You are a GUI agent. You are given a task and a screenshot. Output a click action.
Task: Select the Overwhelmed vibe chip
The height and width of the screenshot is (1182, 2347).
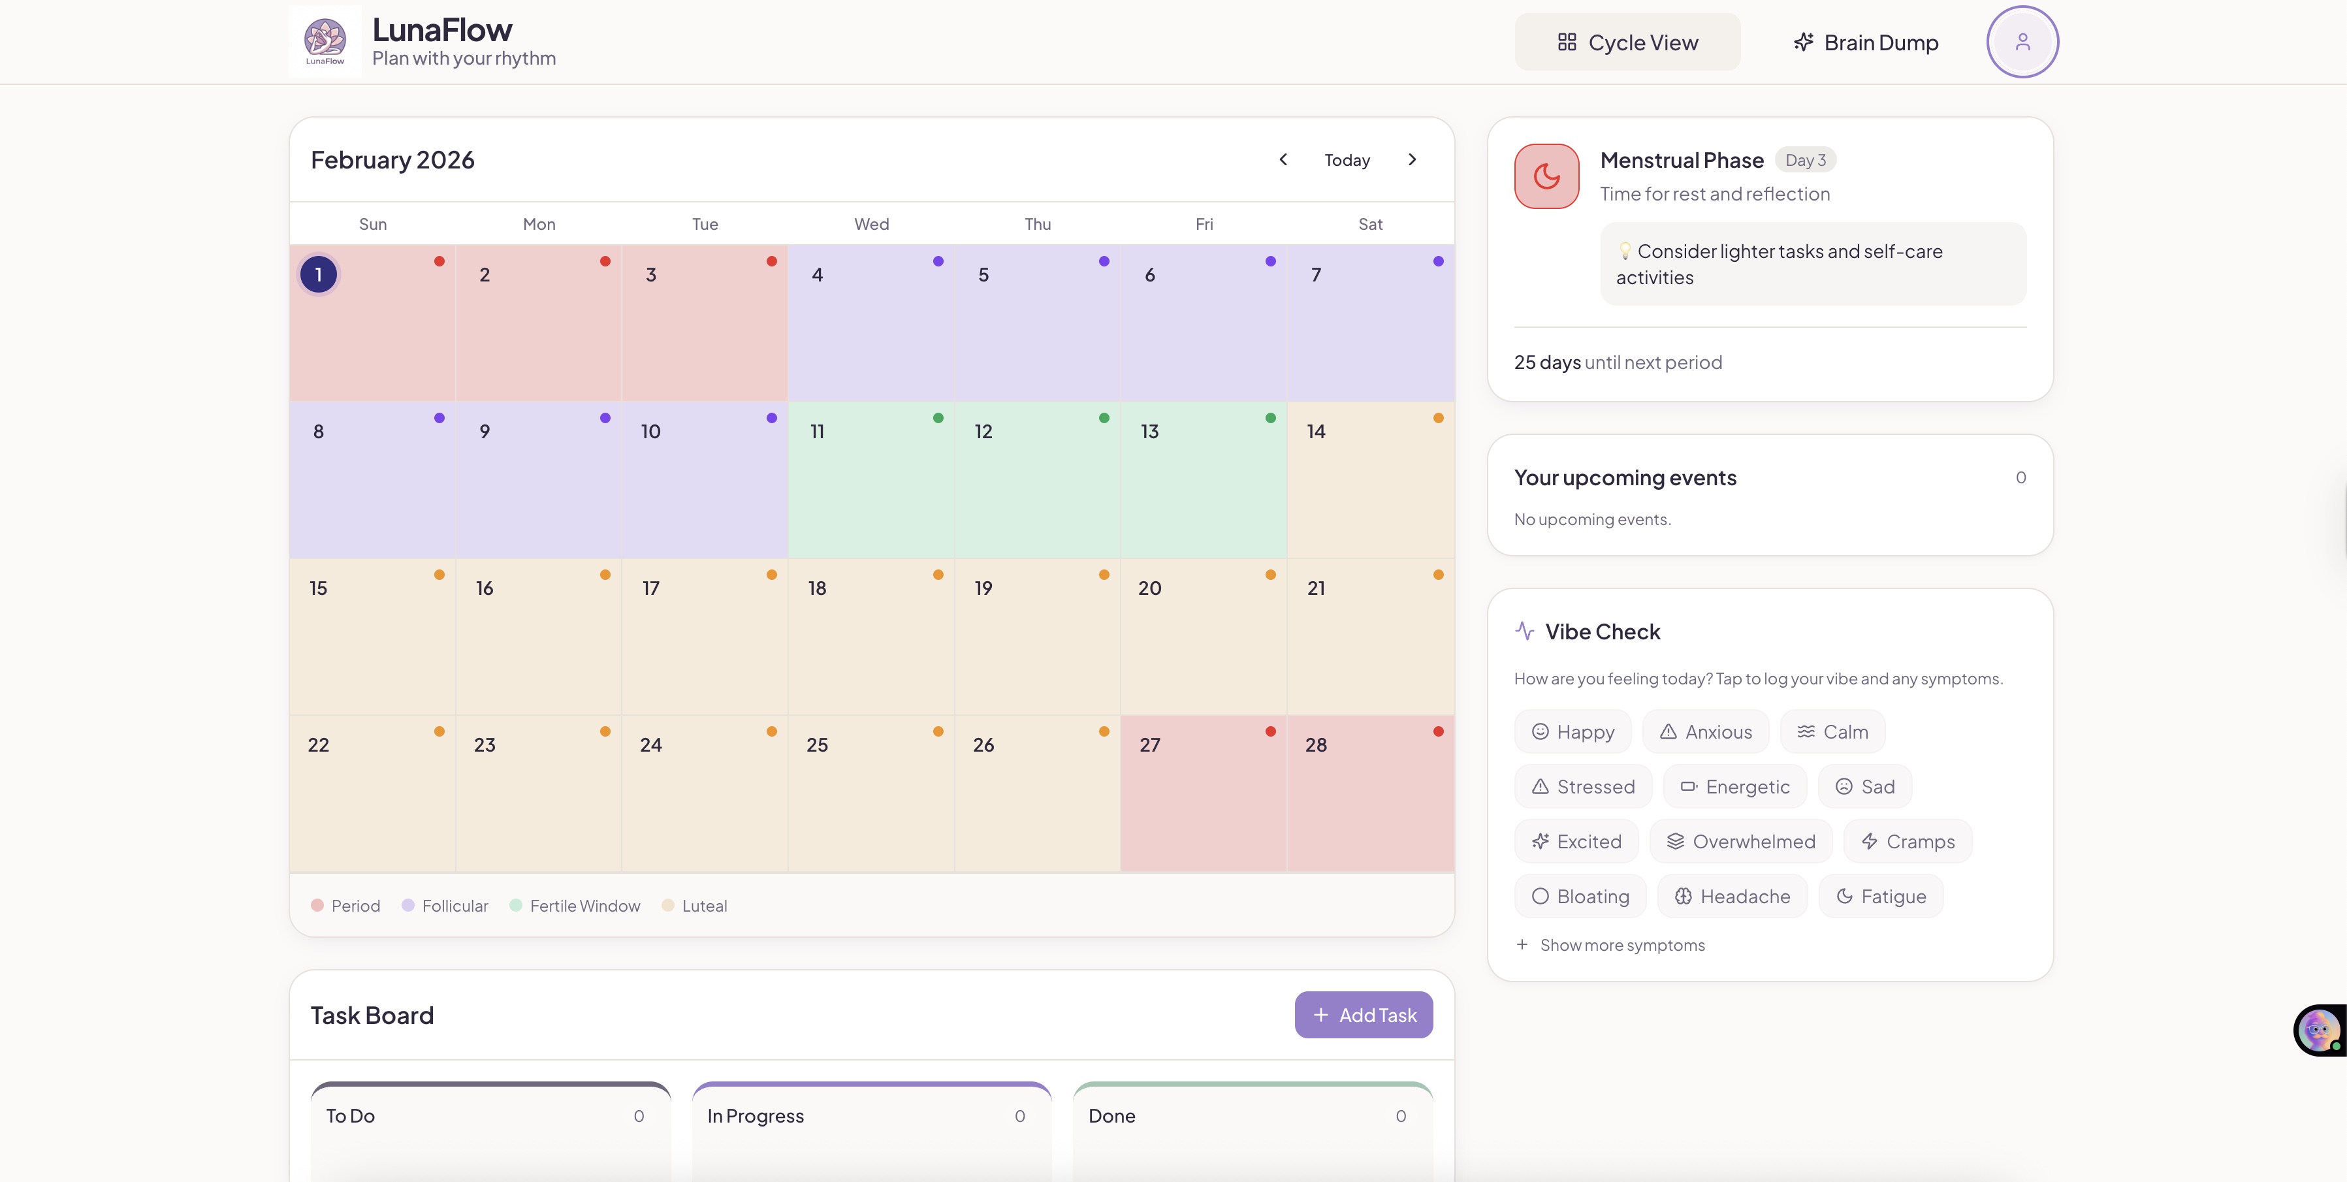(1740, 841)
